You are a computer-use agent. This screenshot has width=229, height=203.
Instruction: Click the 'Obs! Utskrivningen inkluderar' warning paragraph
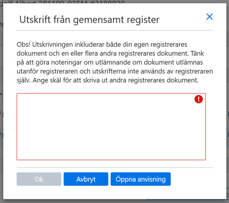click(x=114, y=62)
